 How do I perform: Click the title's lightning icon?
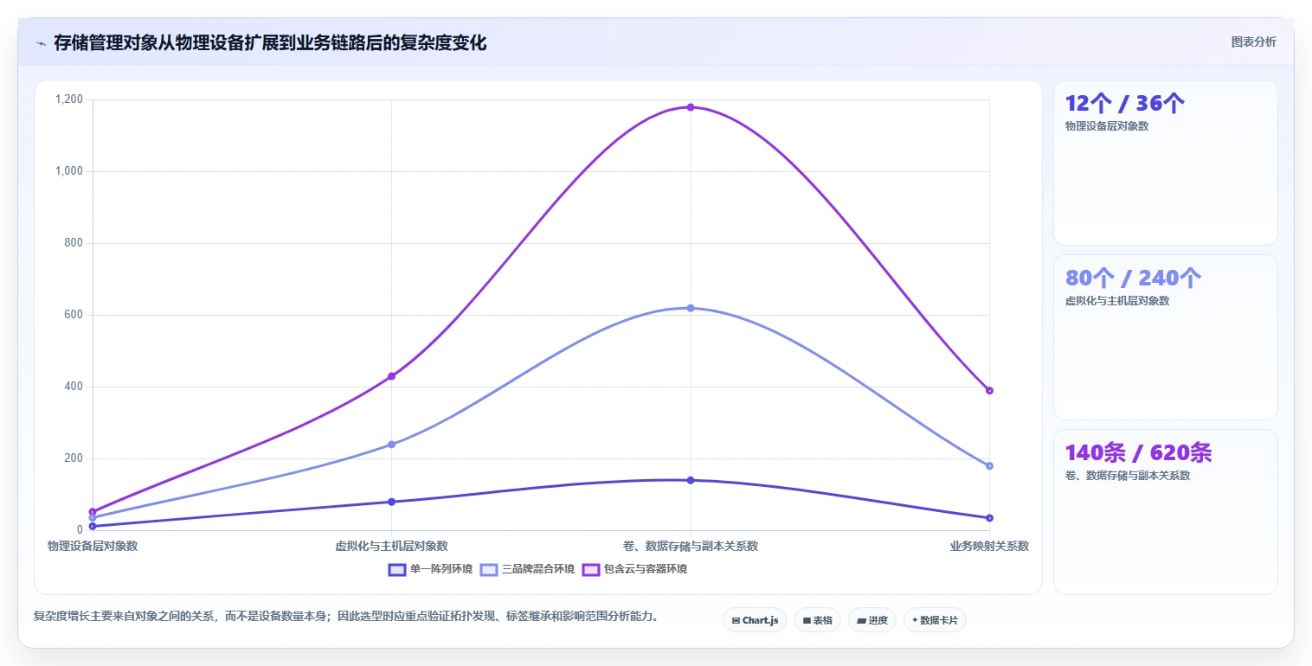pos(41,43)
